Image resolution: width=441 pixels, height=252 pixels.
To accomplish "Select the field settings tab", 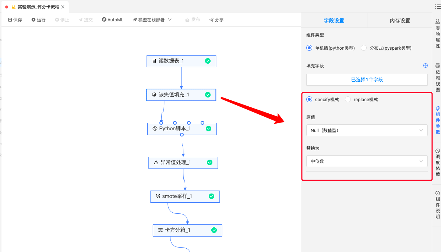I will click(334, 21).
